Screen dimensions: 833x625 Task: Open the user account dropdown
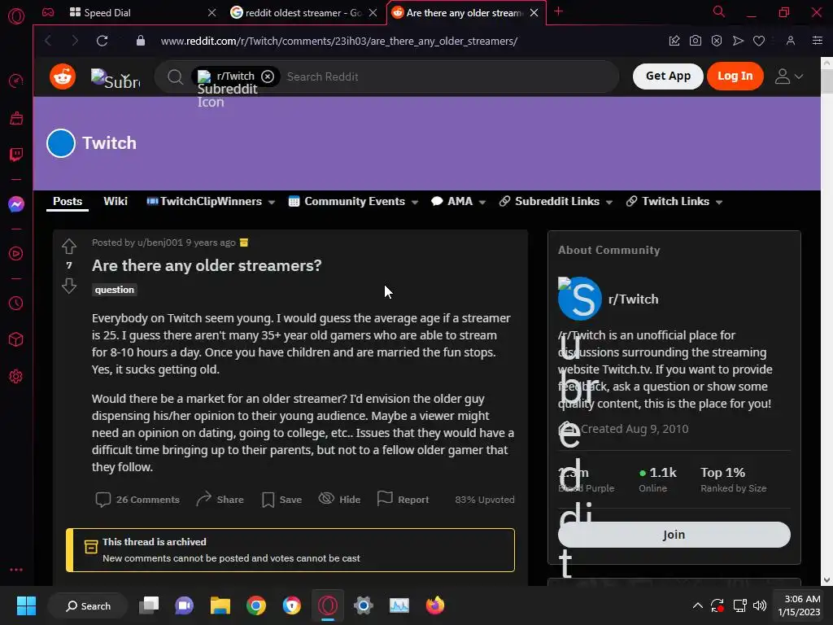point(788,76)
